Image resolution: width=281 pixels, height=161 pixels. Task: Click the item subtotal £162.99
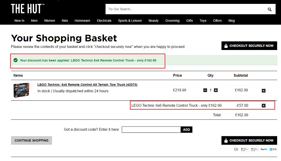point(241,90)
